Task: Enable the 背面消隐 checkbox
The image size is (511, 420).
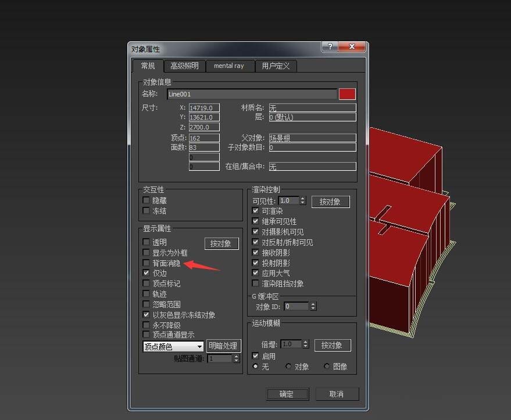Action: point(146,263)
